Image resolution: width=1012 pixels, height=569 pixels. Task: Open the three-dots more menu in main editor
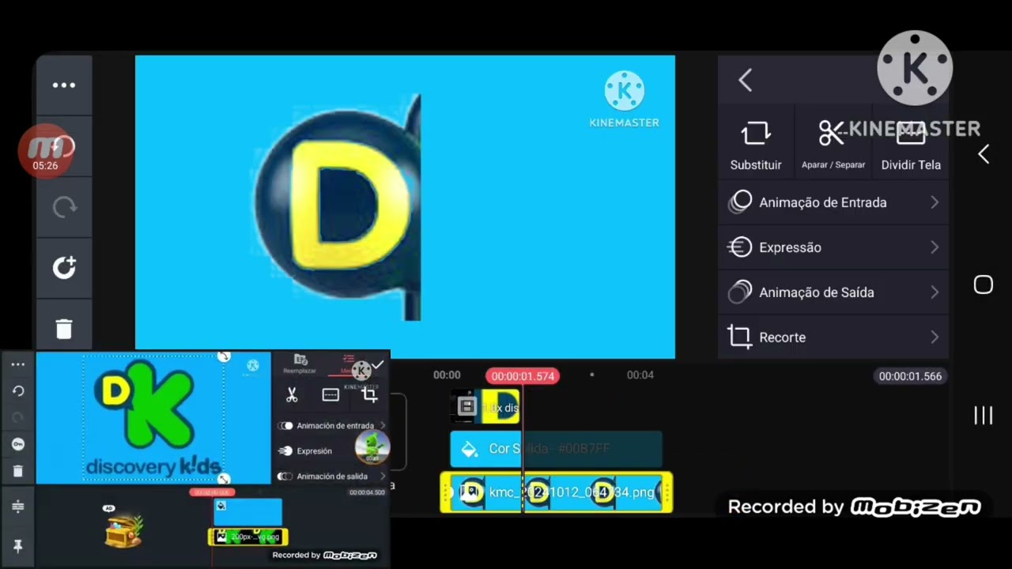(x=64, y=85)
